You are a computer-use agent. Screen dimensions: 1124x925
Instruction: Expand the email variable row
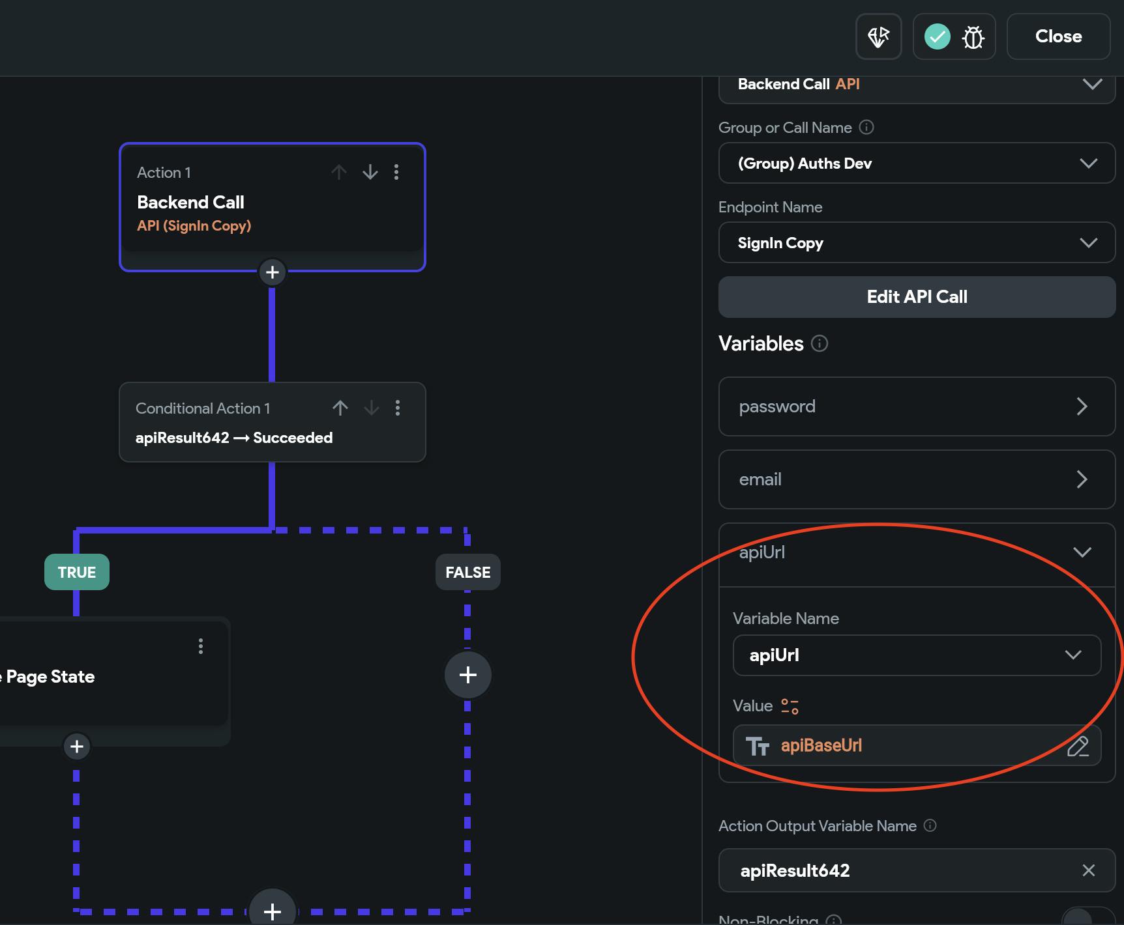coord(916,479)
